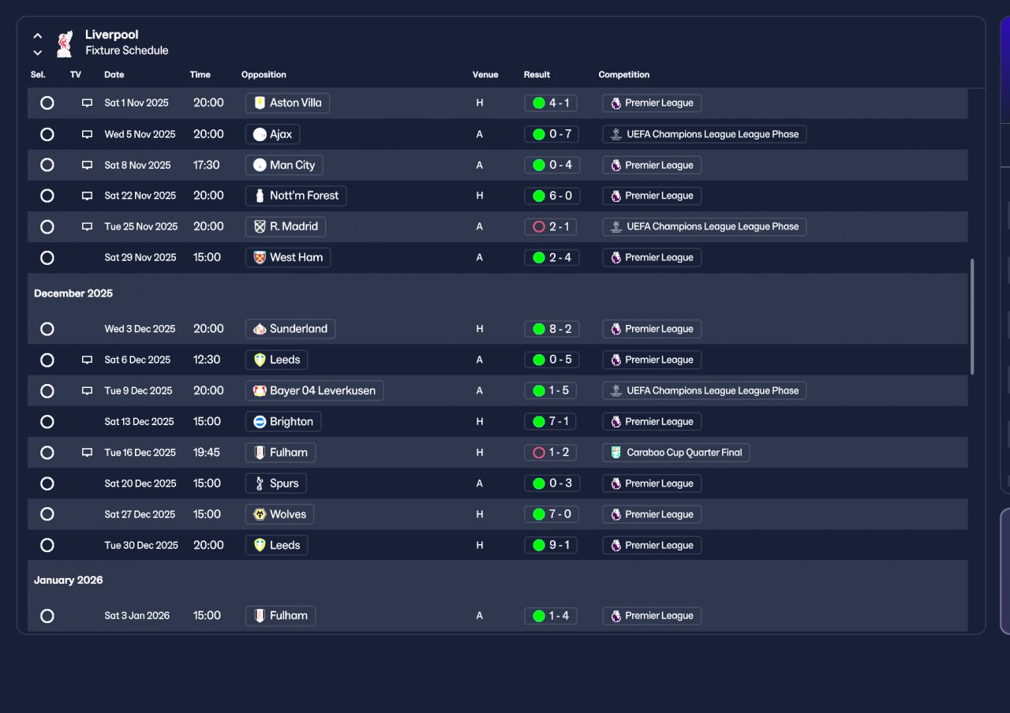Click the Opposition column header

(264, 75)
